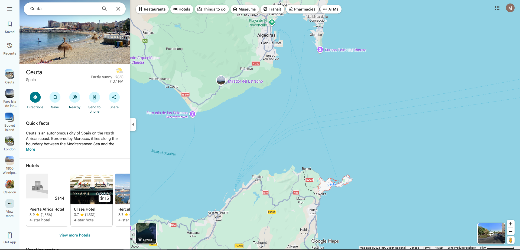Toggle the map scale units
The width and height of the screenshot is (520, 250).
497,248
